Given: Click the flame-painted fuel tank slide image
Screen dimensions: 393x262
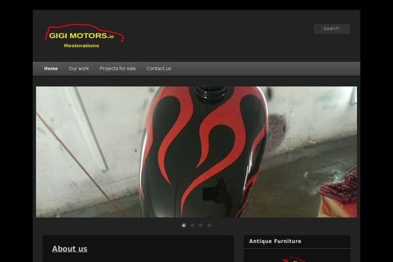Looking at the screenshot, I should pyautogui.click(x=196, y=152).
